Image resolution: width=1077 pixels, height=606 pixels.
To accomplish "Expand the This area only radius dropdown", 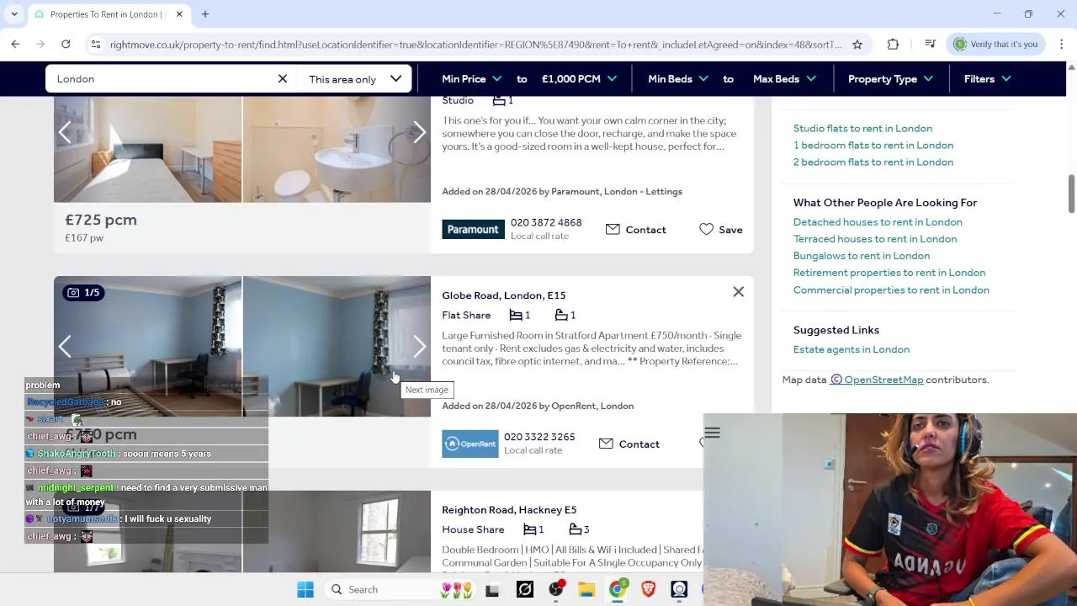I will 354,79.
